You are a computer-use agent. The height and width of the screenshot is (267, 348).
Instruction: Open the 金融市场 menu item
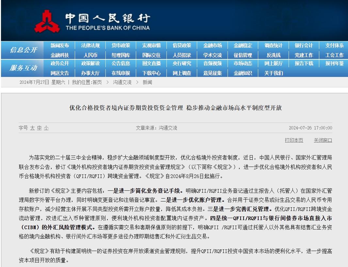[x=213, y=45]
